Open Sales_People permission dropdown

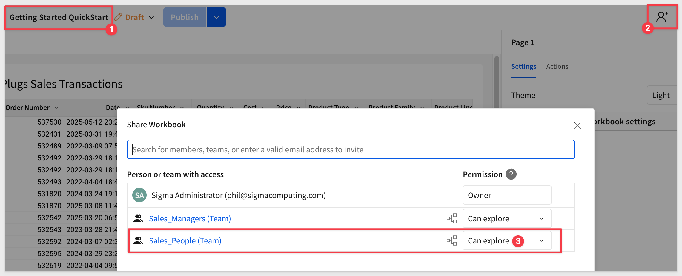pos(507,241)
